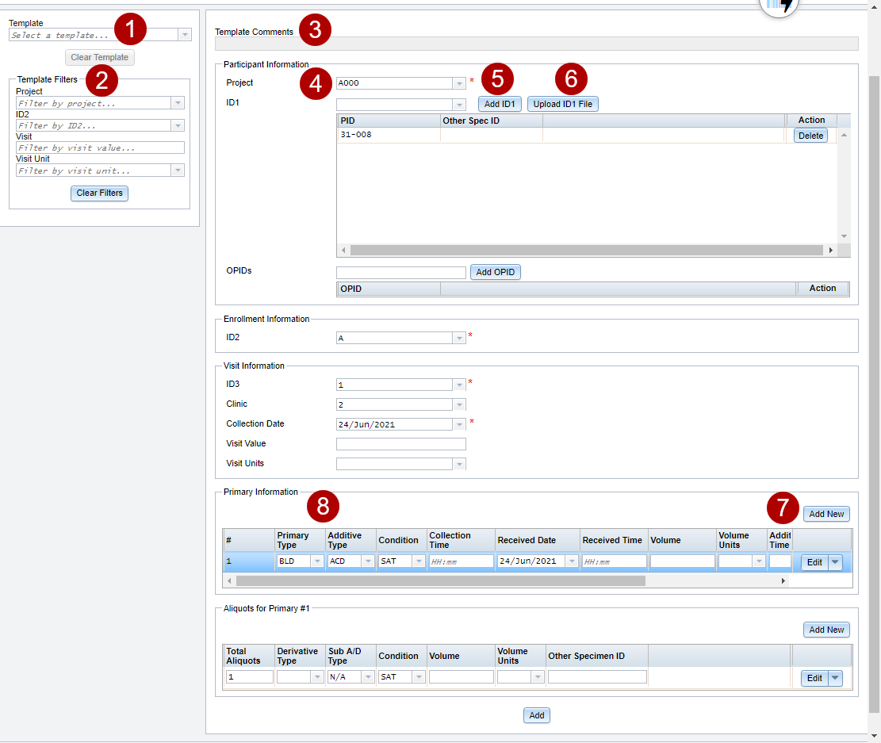Open the primary row Volume Units dropdown
The image size is (881, 743).
click(x=759, y=561)
